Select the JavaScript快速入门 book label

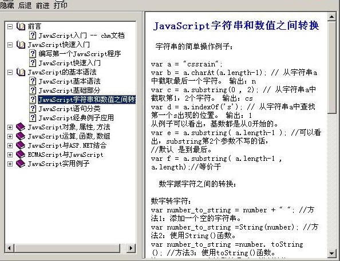58,45
